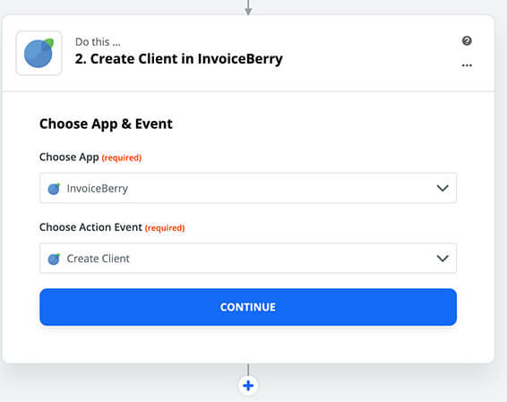The image size is (507, 402).
Task: Click berry icon in Action Event field
Action: [x=54, y=259]
